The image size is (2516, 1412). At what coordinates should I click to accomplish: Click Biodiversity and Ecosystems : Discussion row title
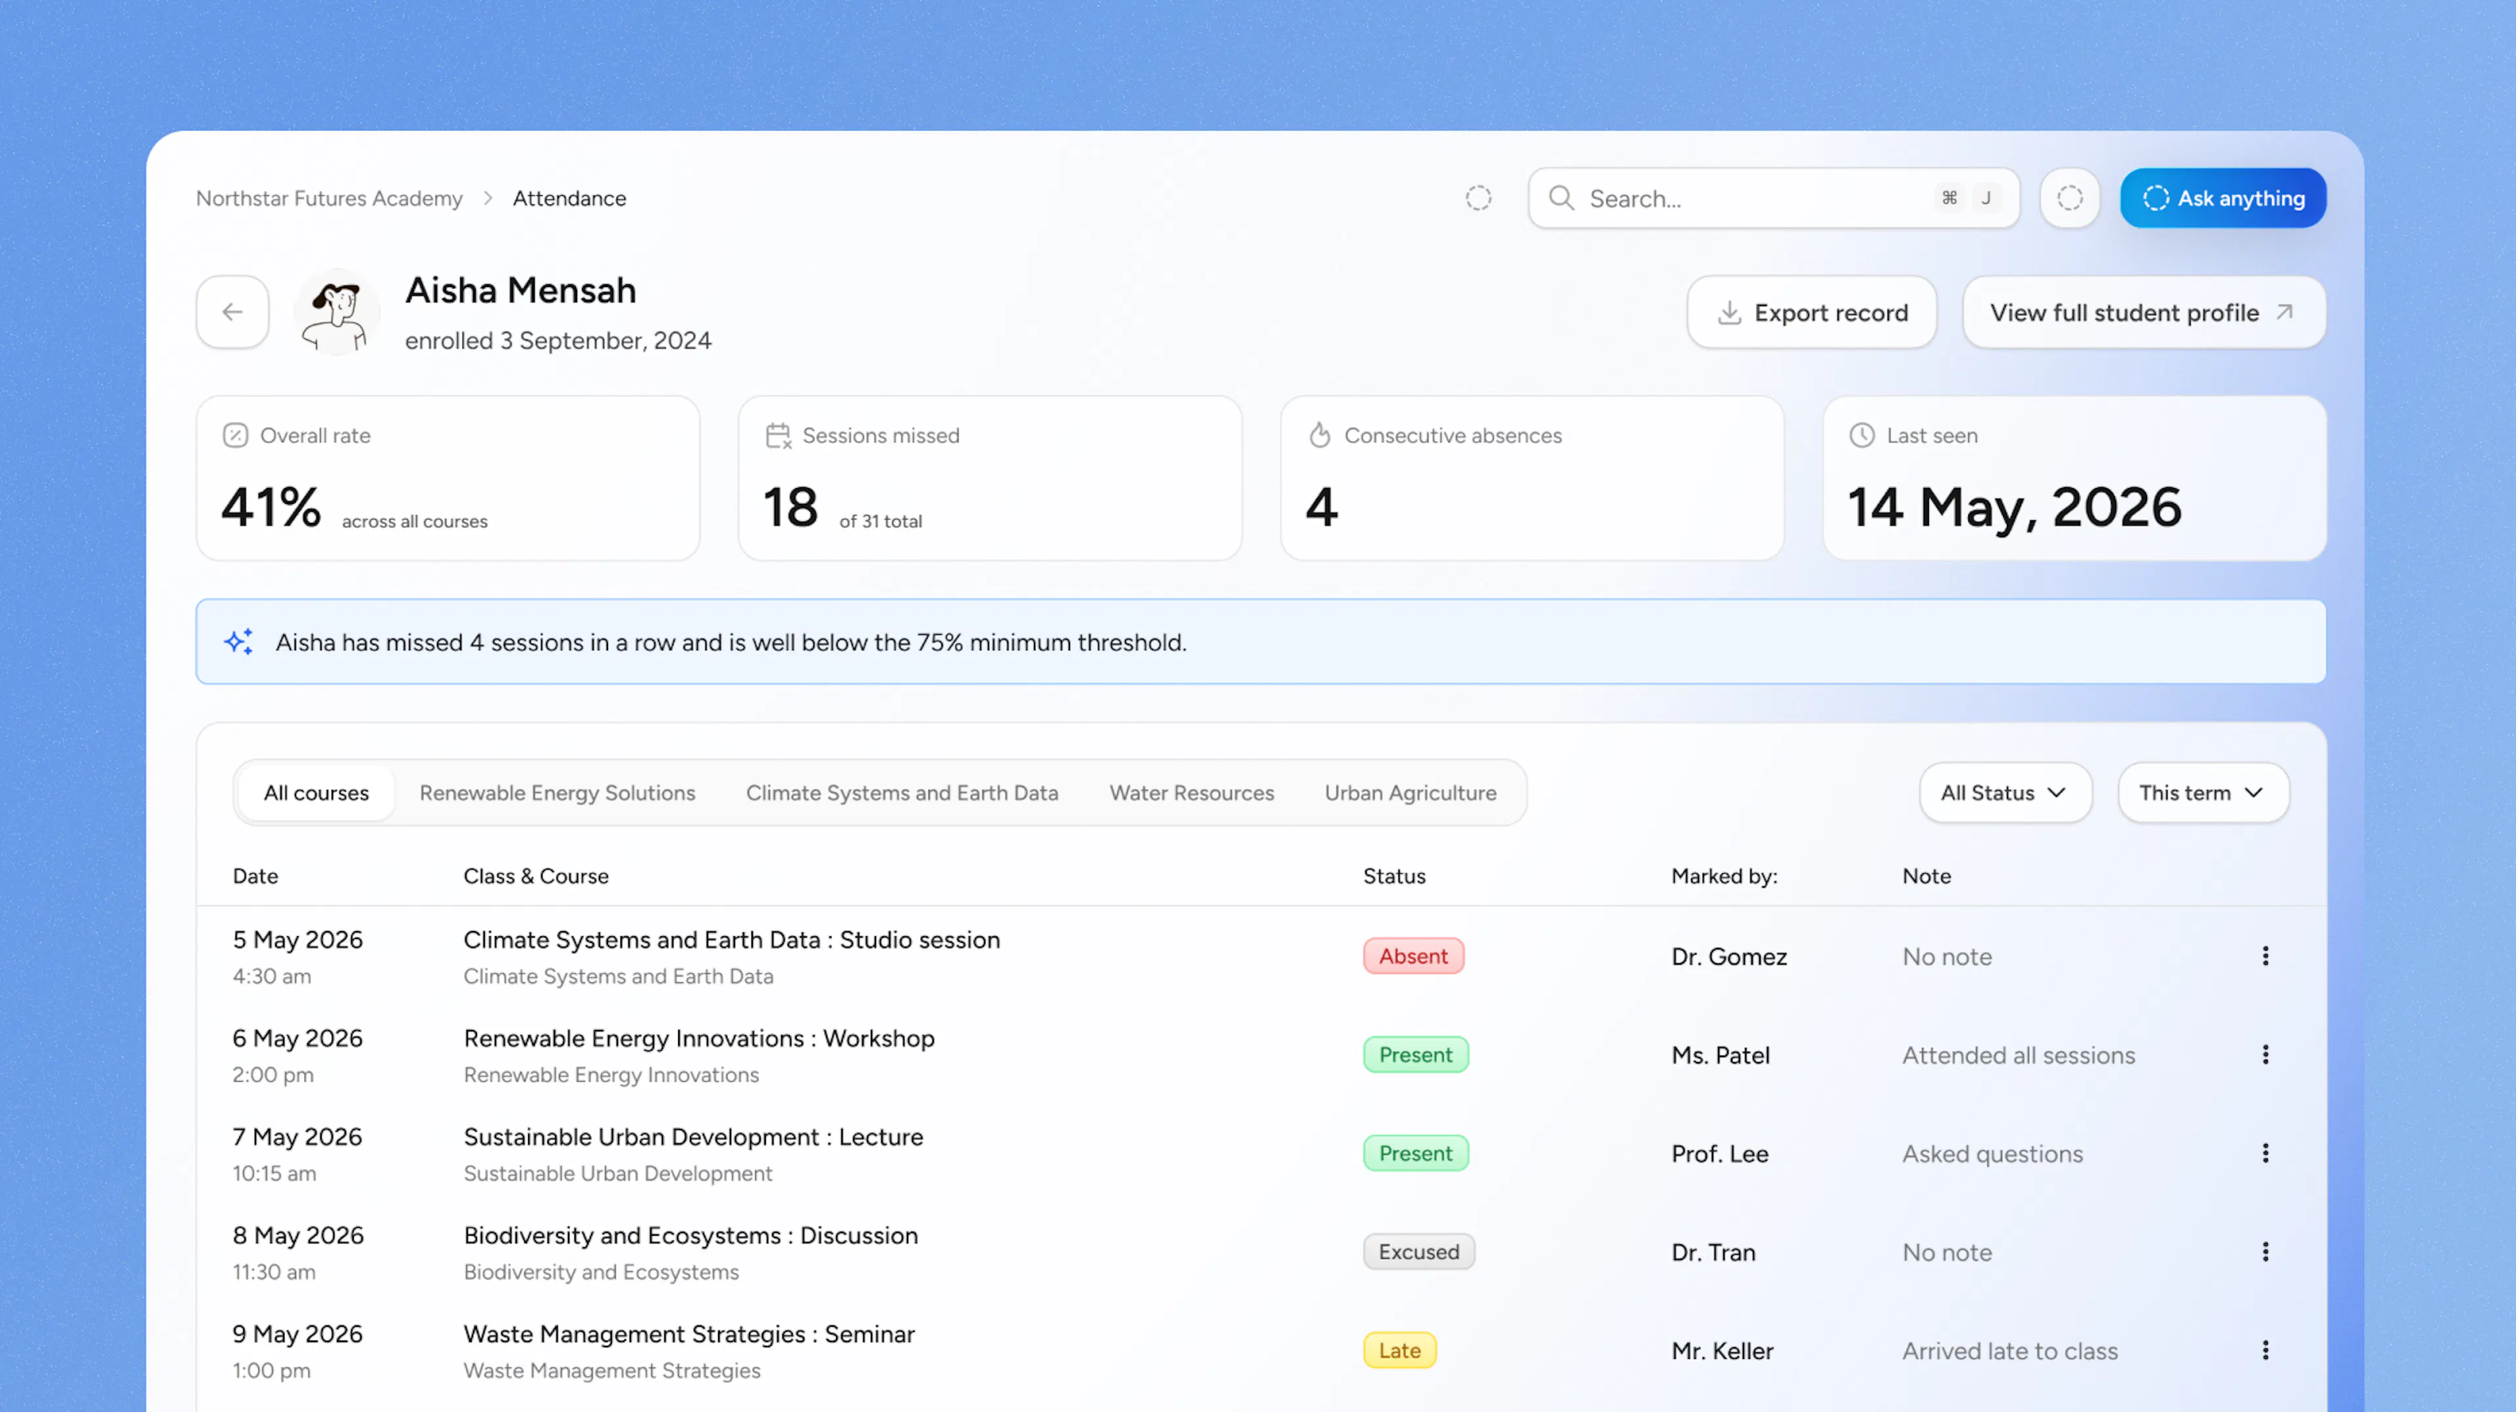pyautogui.click(x=691, y=1235)
